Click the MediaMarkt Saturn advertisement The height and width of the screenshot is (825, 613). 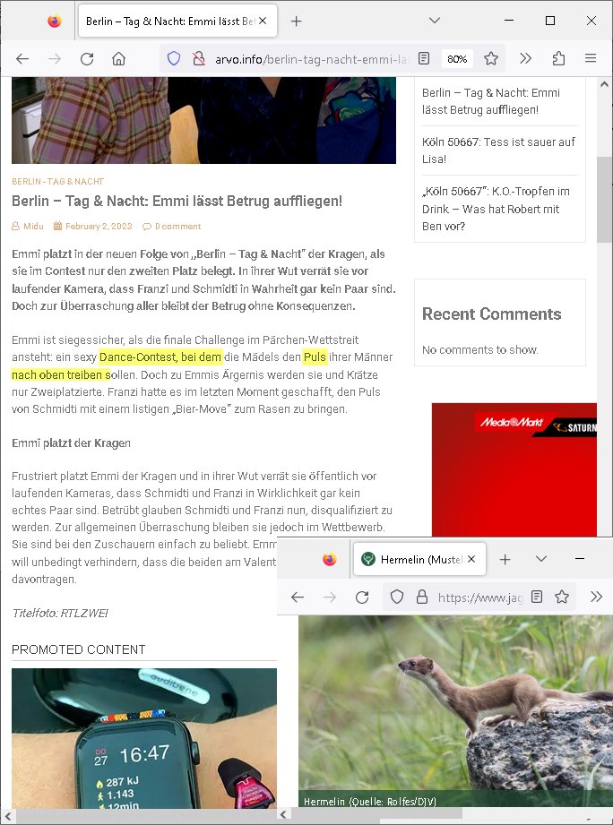point(514,470)
